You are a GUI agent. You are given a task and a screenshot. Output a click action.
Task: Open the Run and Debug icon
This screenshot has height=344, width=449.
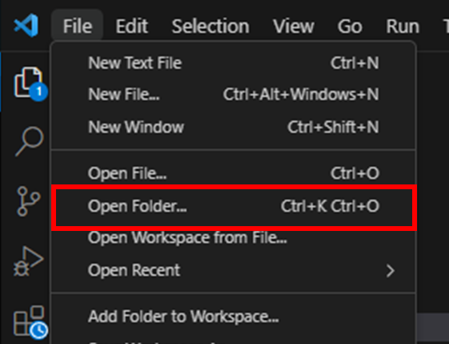click(x=29, y=261)
